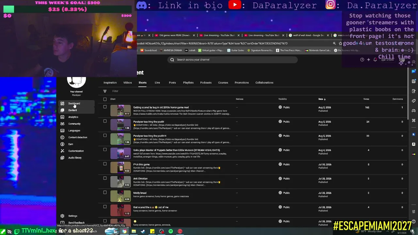Check the box for that scared the s short

[x=105, y=207]
